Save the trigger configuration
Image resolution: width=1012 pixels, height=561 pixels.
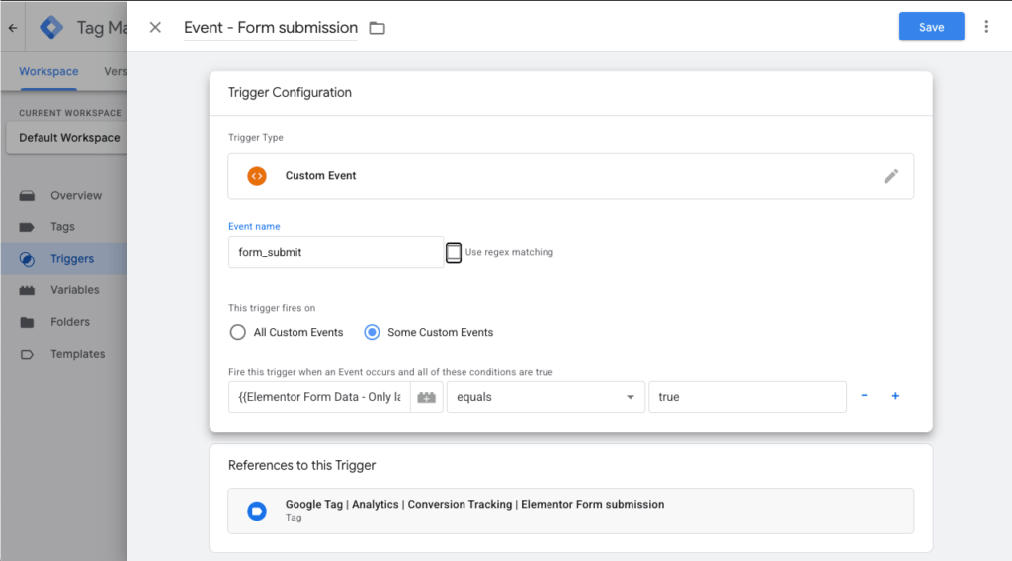(x=931, y=27)
